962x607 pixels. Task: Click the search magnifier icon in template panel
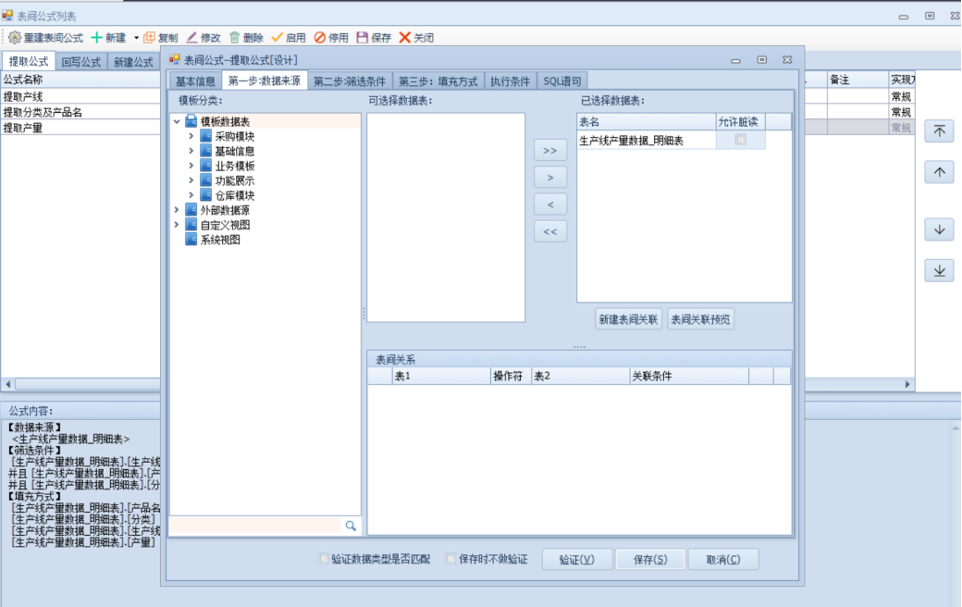tap(351, 526)
